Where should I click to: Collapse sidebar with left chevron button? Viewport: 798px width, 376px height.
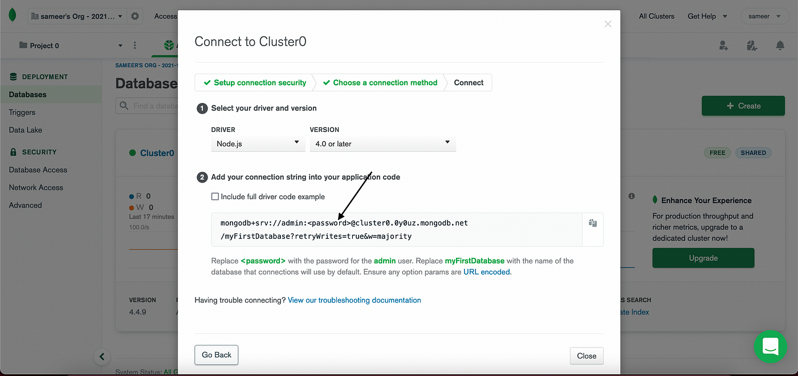(x=101, y=357)
